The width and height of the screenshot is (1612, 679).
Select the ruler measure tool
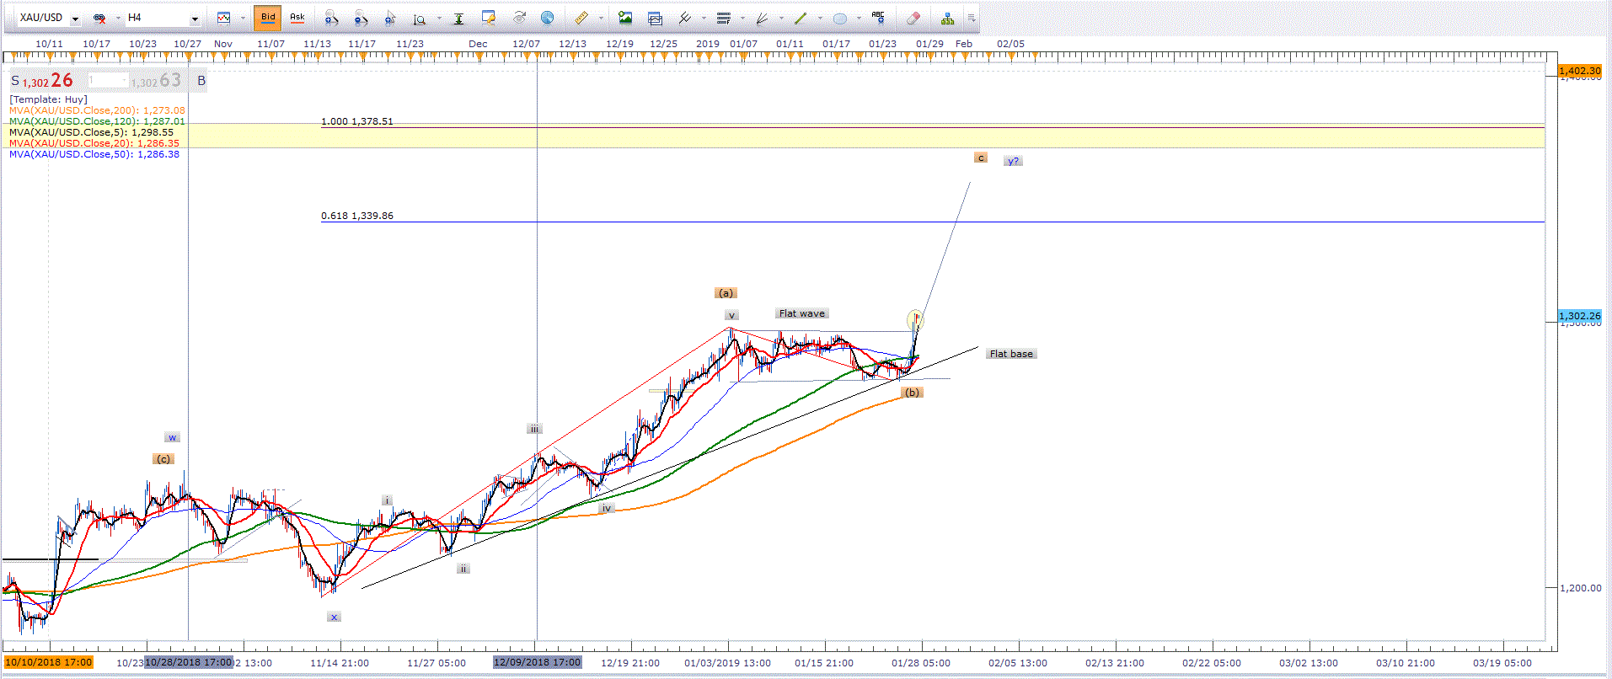coord(581,18)
